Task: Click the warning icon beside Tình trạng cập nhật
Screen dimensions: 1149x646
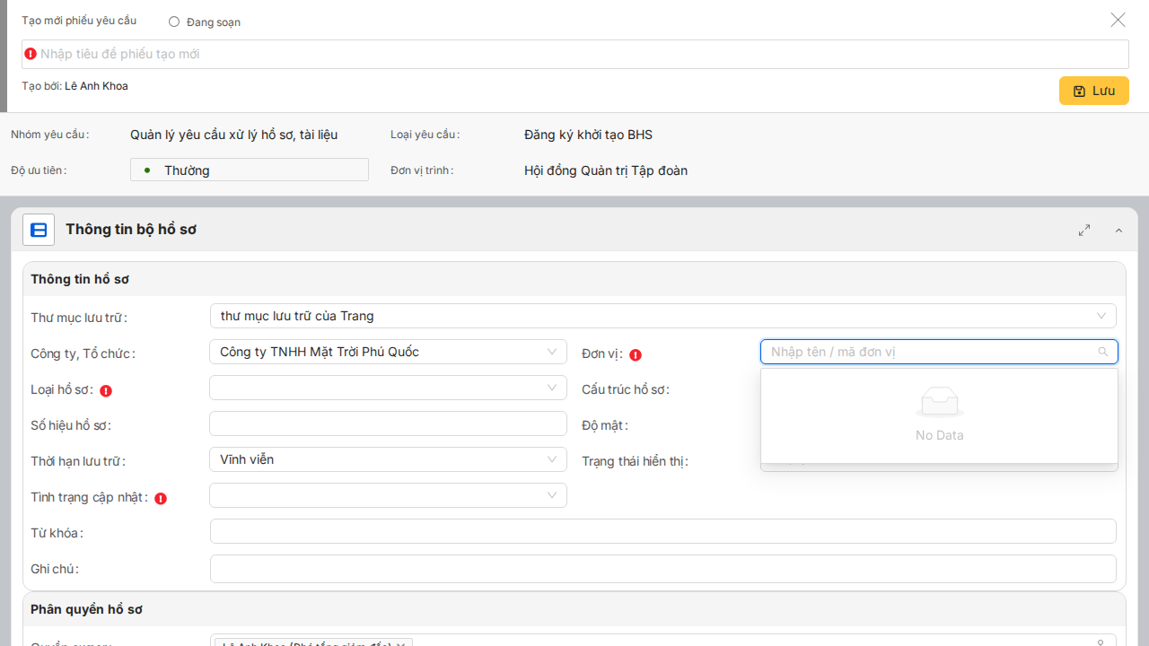Action: pyautogui.click(x=161, y=499)
